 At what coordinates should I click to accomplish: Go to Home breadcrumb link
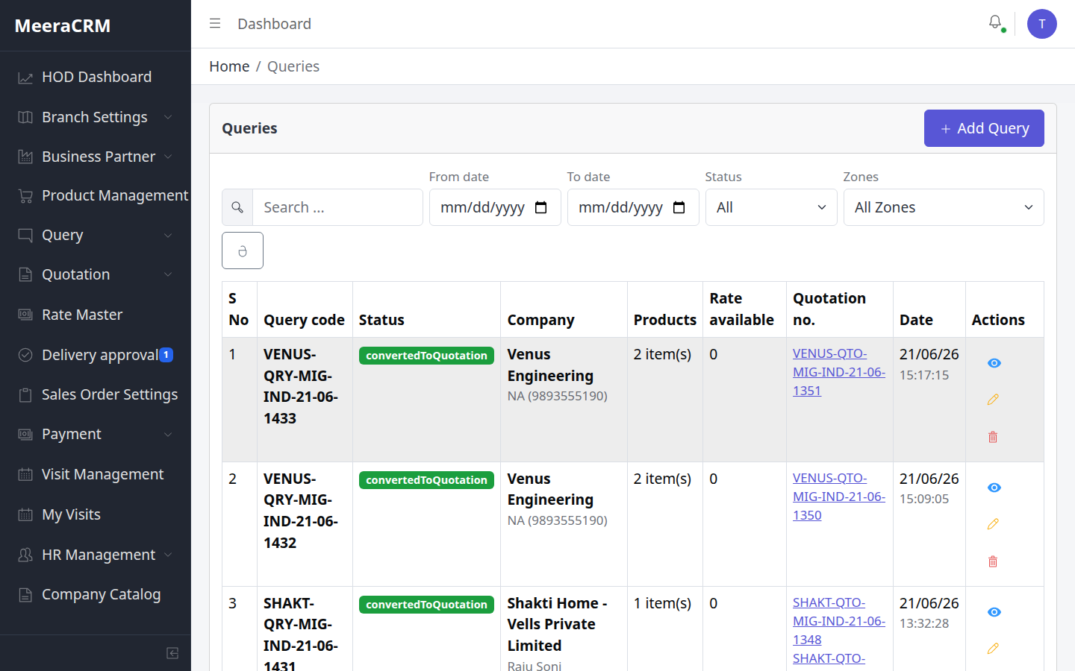pyautogui.click(x=229, y=66)
